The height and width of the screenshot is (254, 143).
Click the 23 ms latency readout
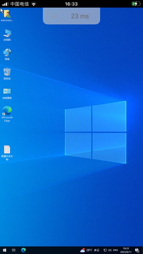click(x=80, y=16)
